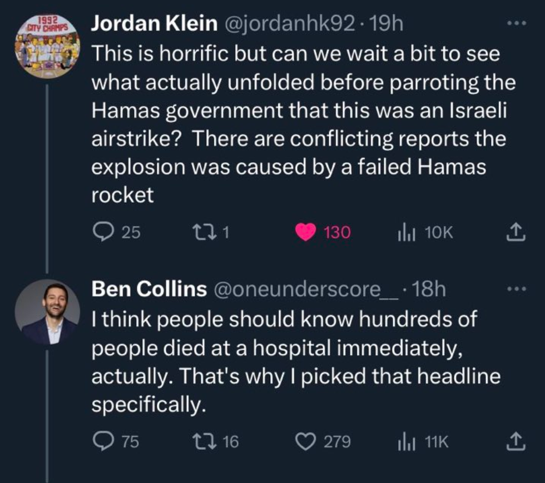
Task: Open the Jordan Klein display name
Action: click(x=155, y=23)
